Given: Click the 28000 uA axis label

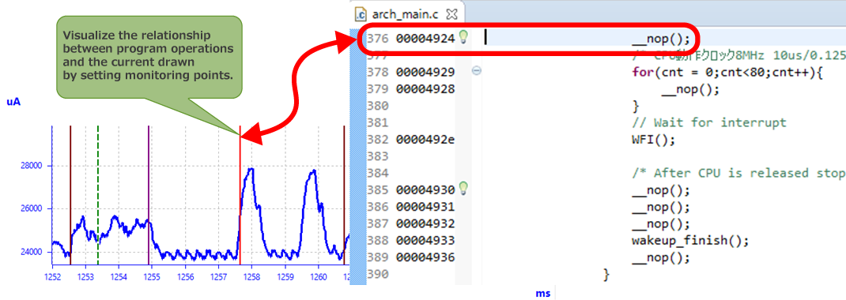Looking at the screenshot, I should tap(32, 166).
